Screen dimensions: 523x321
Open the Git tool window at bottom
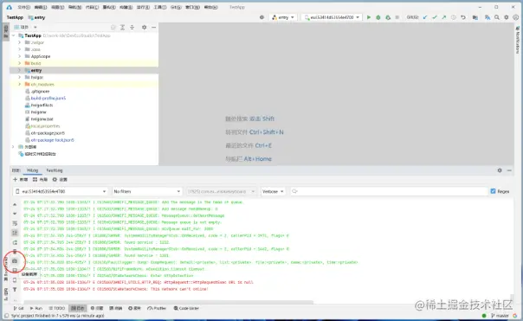(18, 308)
